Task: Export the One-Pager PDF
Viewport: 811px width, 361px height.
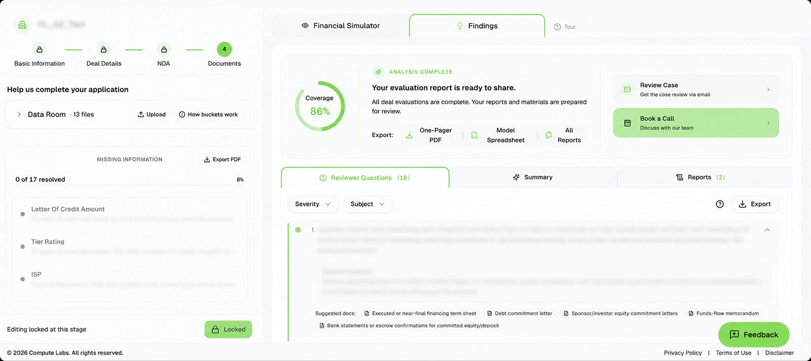Action: [x=429, y=135]
